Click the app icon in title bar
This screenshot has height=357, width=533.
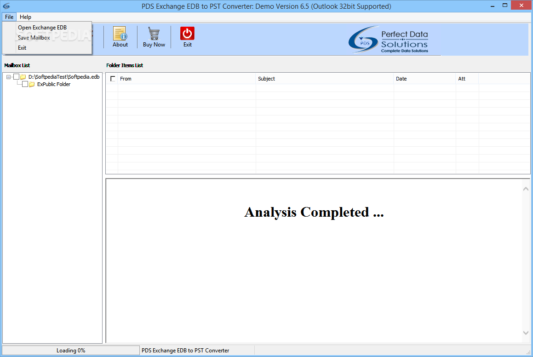tap(6, 6)
